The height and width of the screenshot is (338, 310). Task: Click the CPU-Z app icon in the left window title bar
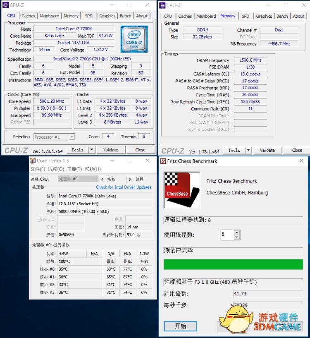coord(5,5)
